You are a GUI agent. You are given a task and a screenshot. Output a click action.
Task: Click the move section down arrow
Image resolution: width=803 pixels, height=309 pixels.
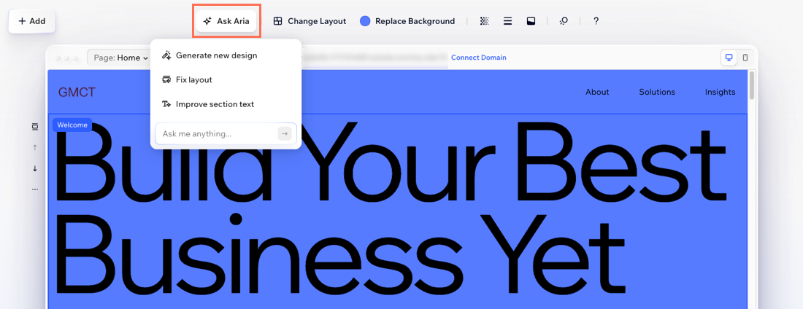coord(34,168)
